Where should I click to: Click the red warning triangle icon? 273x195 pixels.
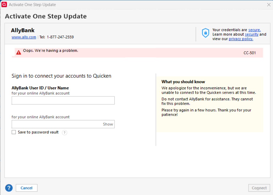[x=19, y=52]
